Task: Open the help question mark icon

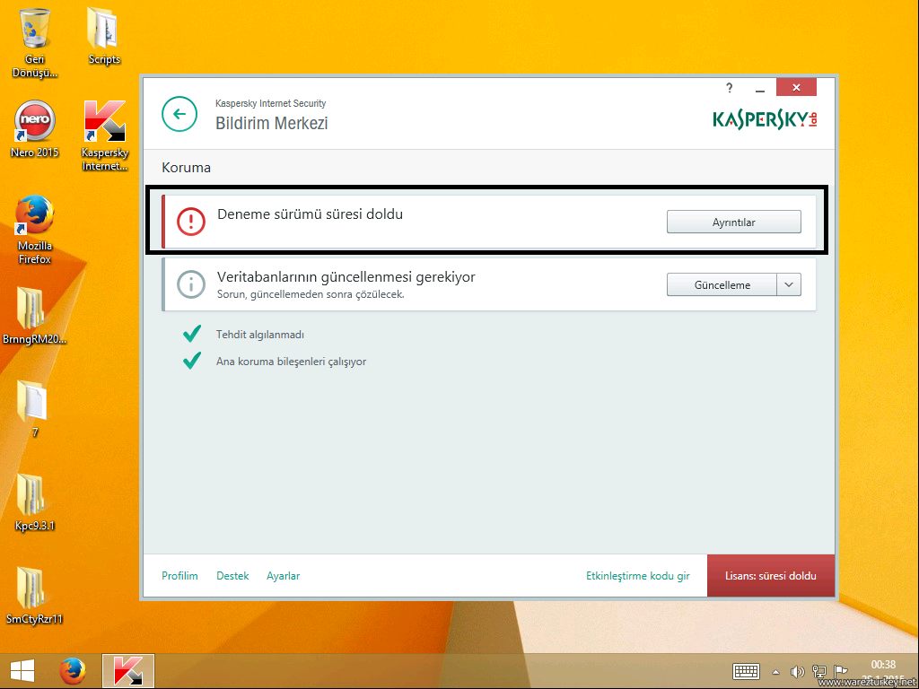Action: click(x=730, y=88)
